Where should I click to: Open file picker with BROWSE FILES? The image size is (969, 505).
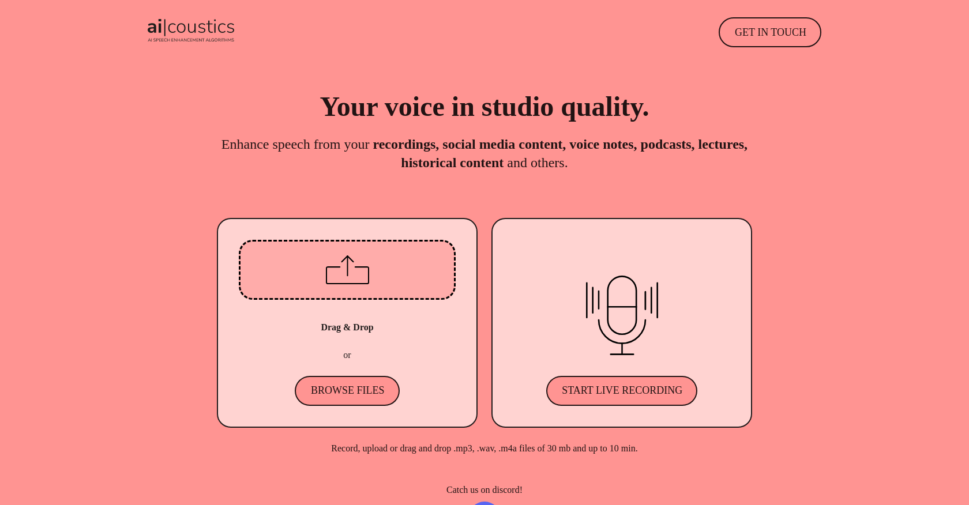pyautogui.click(x=347, y=391)
